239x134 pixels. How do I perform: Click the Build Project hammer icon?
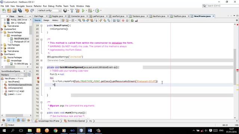(72, 11)
